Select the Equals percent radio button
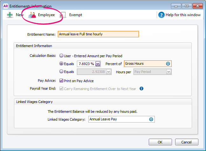Screen dimensions: 206x151 61,64
